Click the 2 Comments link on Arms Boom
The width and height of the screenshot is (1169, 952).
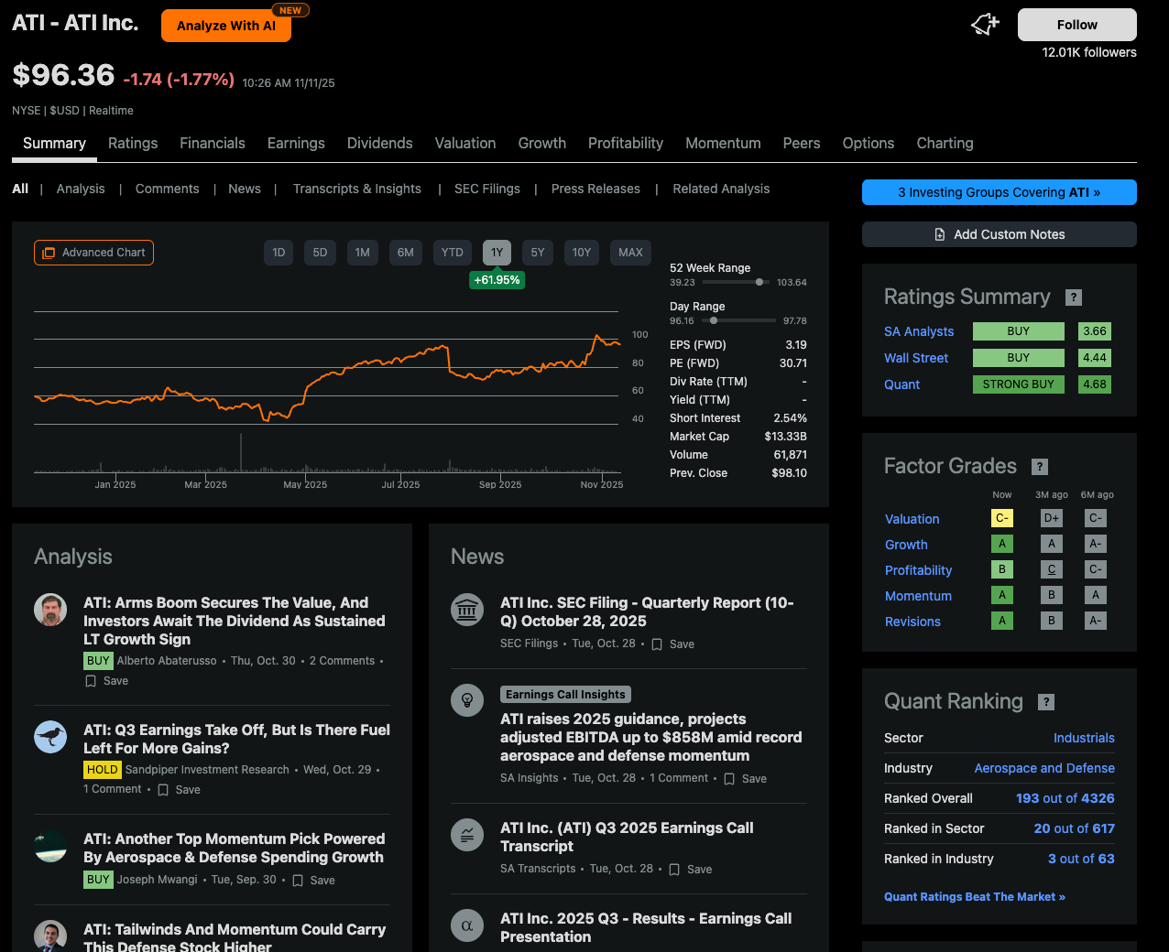pyautogui.click(x=342, y=661)
